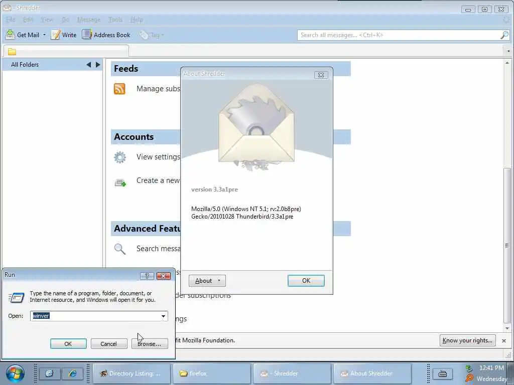The image size is (514, 385).
Task: Close the Run dialog
Action: (164, 276)
